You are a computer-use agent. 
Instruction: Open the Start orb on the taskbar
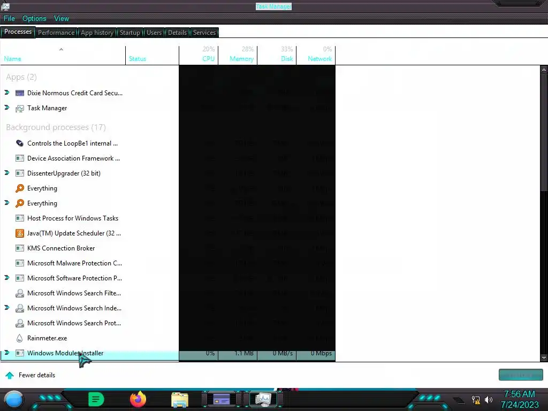14,400
